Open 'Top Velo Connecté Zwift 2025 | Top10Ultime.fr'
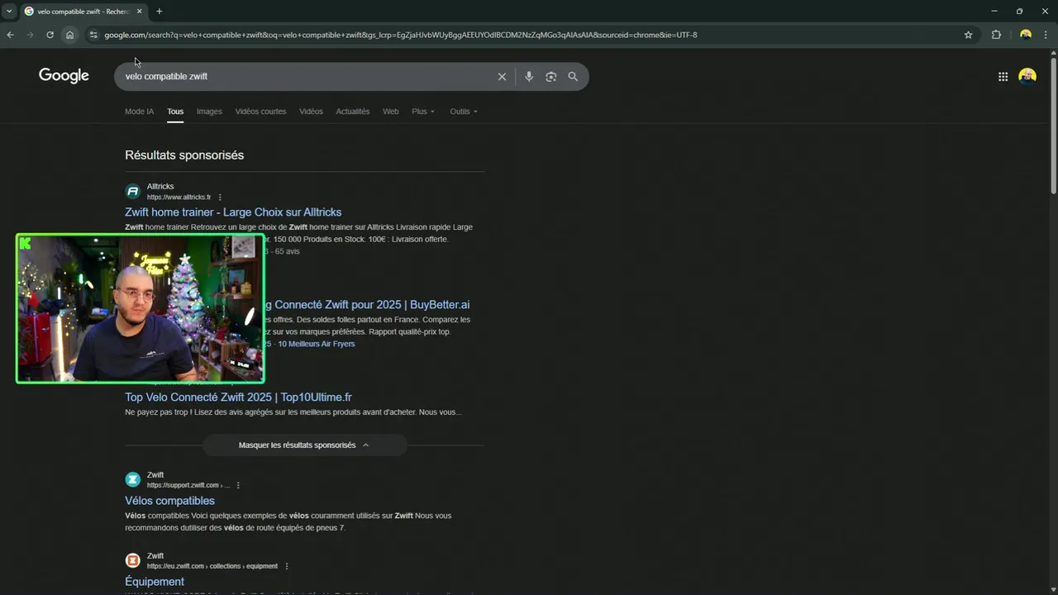The image size is (1058, 595). pyautogui.click(x=238, y=397)
